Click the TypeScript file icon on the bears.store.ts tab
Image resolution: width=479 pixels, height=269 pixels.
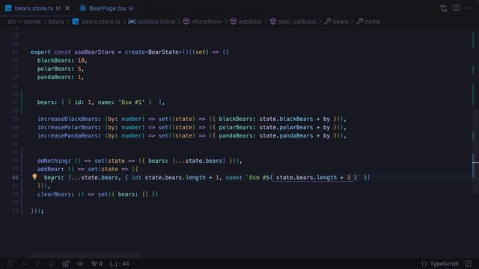point(8,8)
